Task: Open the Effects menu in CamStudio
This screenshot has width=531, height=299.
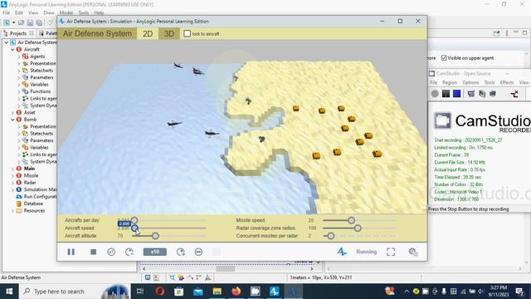Action: tap(507, 83)
